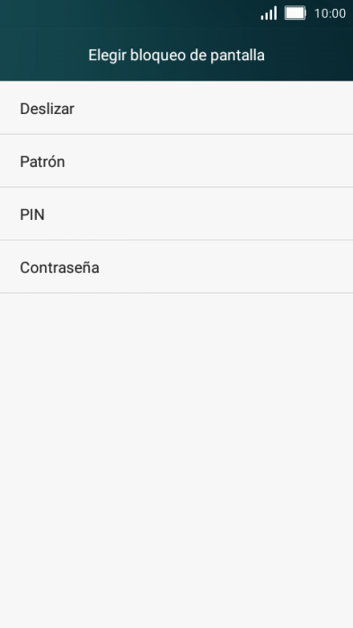Tap the full battery indicator
This screenshot has height=628, width=353.
point(296,13)
